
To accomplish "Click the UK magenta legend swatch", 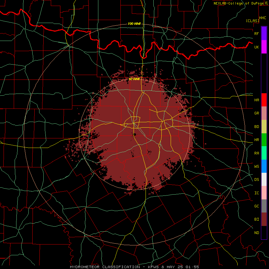I will tap(264, 47).
